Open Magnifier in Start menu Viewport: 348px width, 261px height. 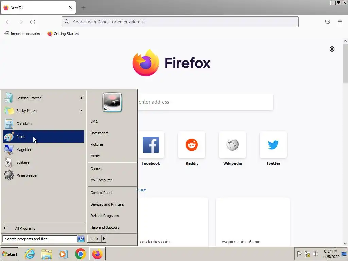click(x=43, y=150)
